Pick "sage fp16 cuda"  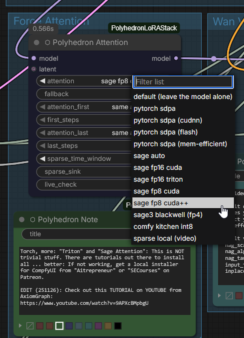click(183, 168)
